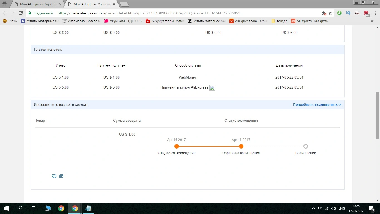
Task: Open the red e extension icon
Action: (x=366, y=13)
